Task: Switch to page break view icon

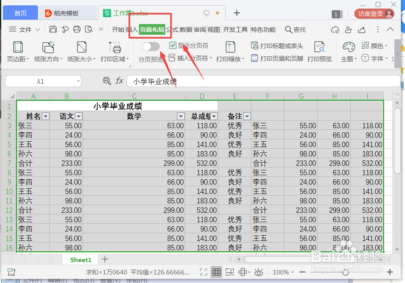Action: (x=230, y=272)
